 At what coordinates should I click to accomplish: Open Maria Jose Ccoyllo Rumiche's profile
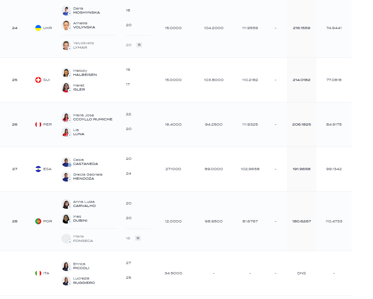[93, 117]
